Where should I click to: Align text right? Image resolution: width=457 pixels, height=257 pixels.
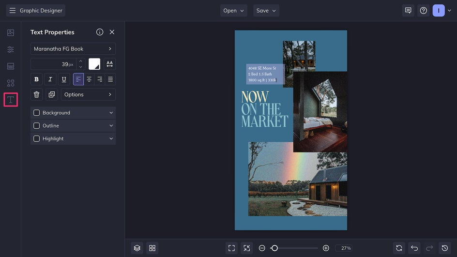100,79
